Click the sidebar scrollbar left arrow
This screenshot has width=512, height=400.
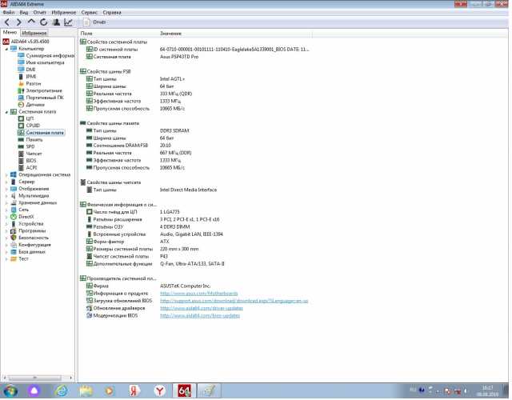pyautogui.click(x=4, y=378)
